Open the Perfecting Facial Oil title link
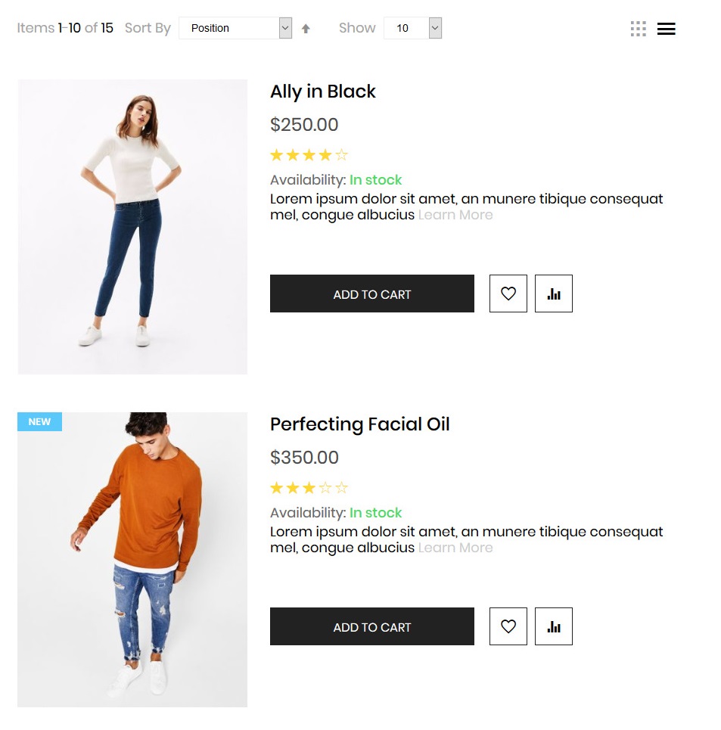Image resolution: width=721 pixels, height=730 pixels. (360, 424)
